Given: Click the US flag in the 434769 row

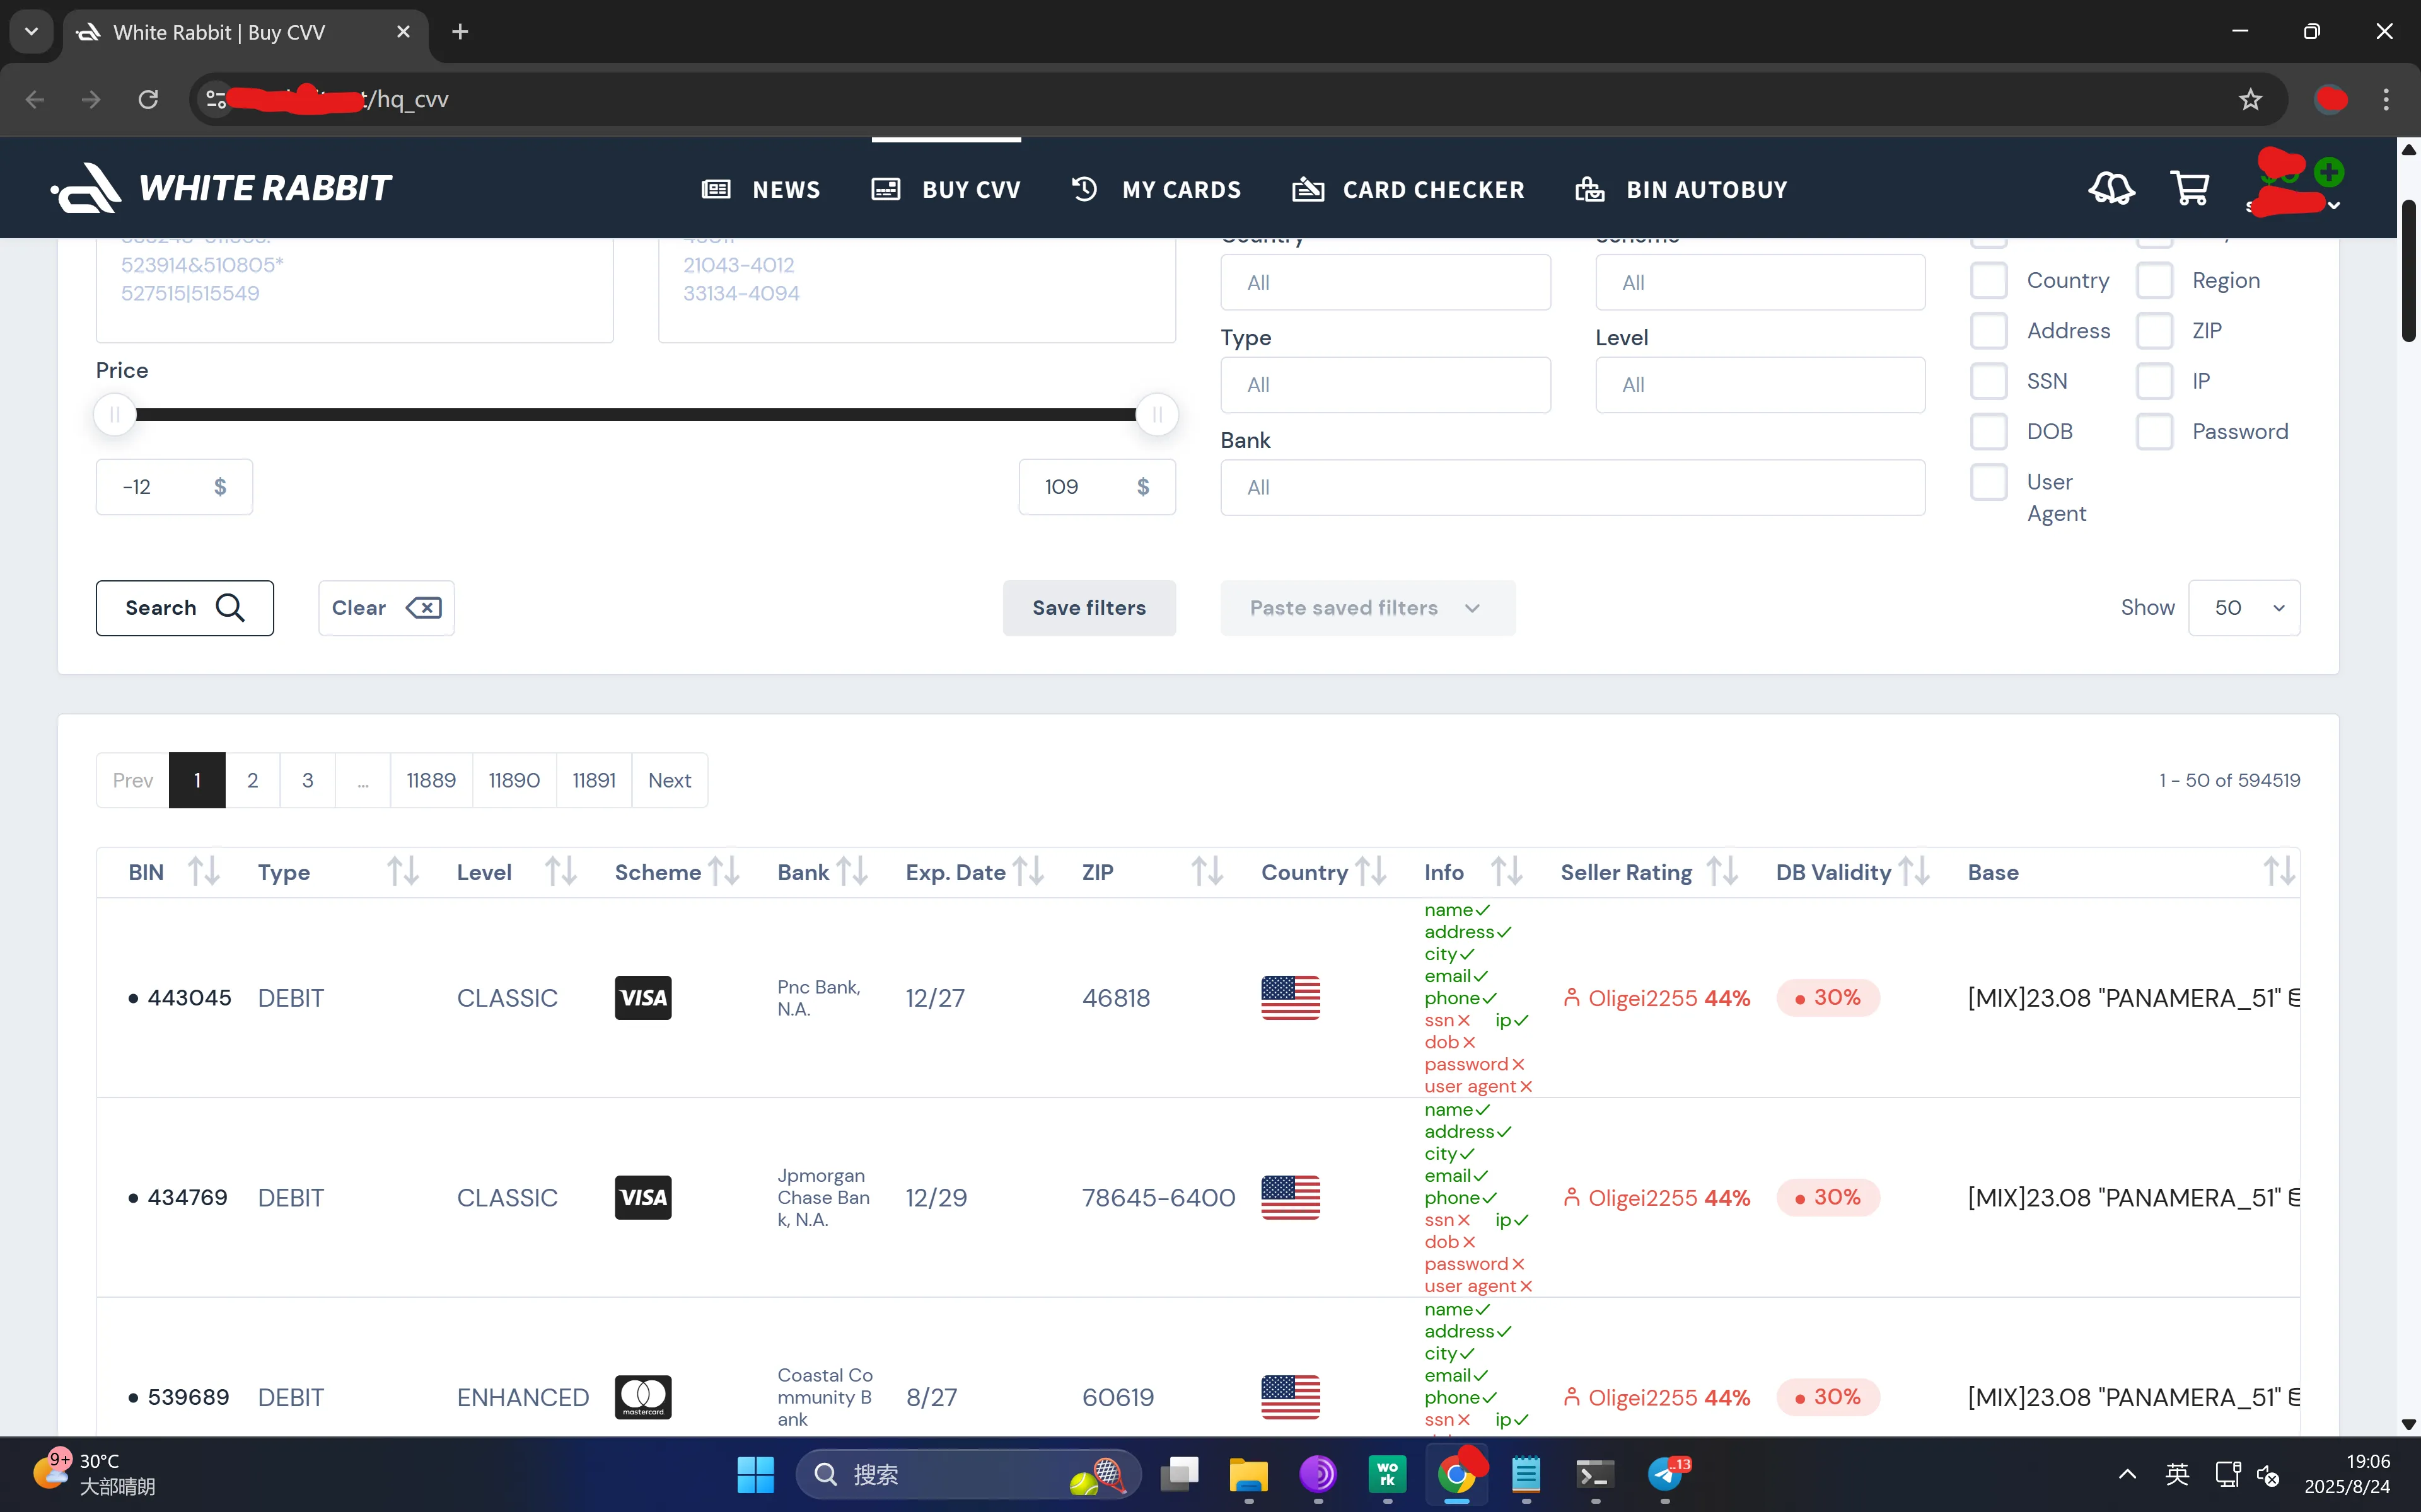Looking at the screenshot, I should 1291,1197.
